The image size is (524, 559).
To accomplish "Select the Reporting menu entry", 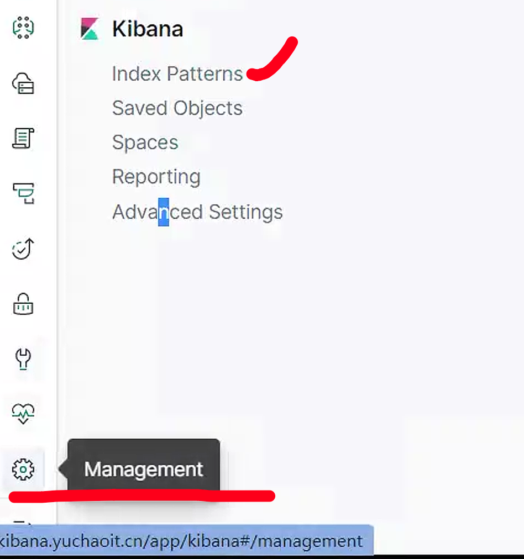I will click(x=156, y=177).
